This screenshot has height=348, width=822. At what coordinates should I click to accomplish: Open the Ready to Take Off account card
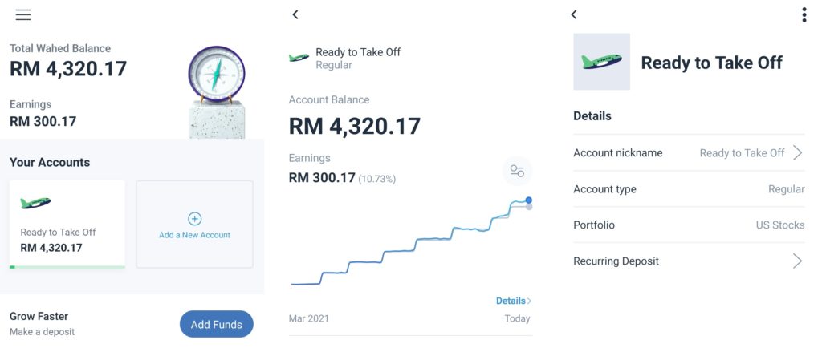pos(67,225)
